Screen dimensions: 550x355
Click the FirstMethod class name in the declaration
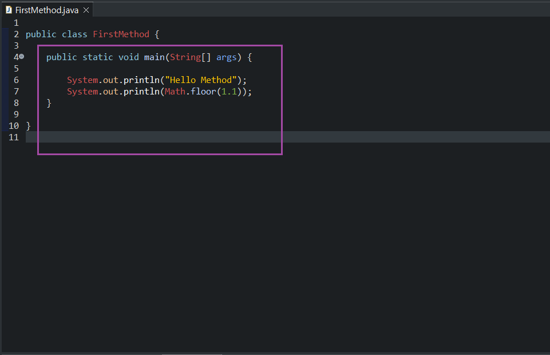121,34
